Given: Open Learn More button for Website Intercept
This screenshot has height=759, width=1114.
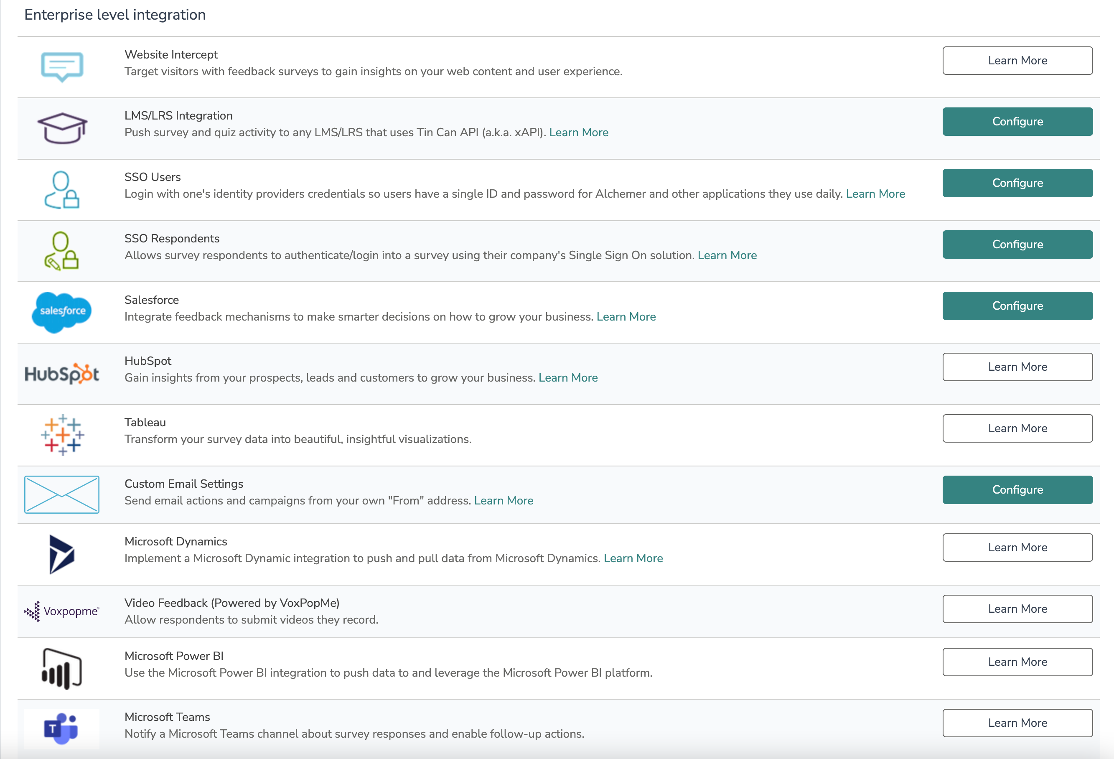Looking at the screenshot, I should [x=1017, y=61].
